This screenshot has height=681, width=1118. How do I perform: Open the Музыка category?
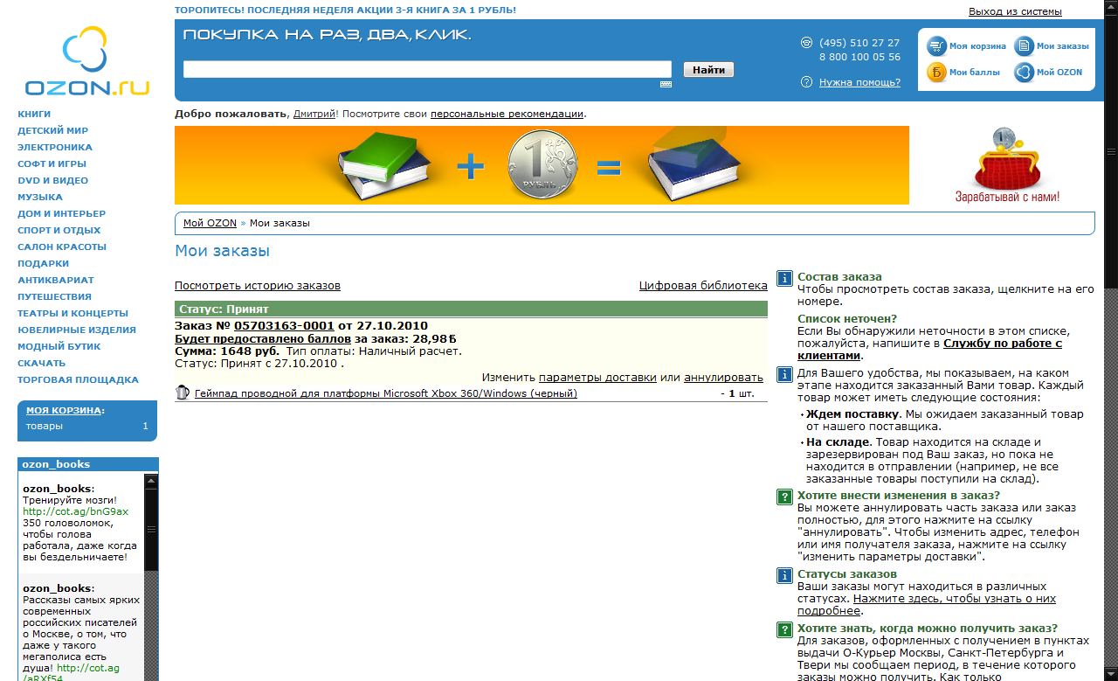(x=40, y=197)
